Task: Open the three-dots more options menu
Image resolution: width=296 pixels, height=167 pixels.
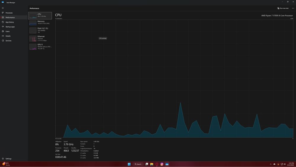Action: [x=293, y=8]
